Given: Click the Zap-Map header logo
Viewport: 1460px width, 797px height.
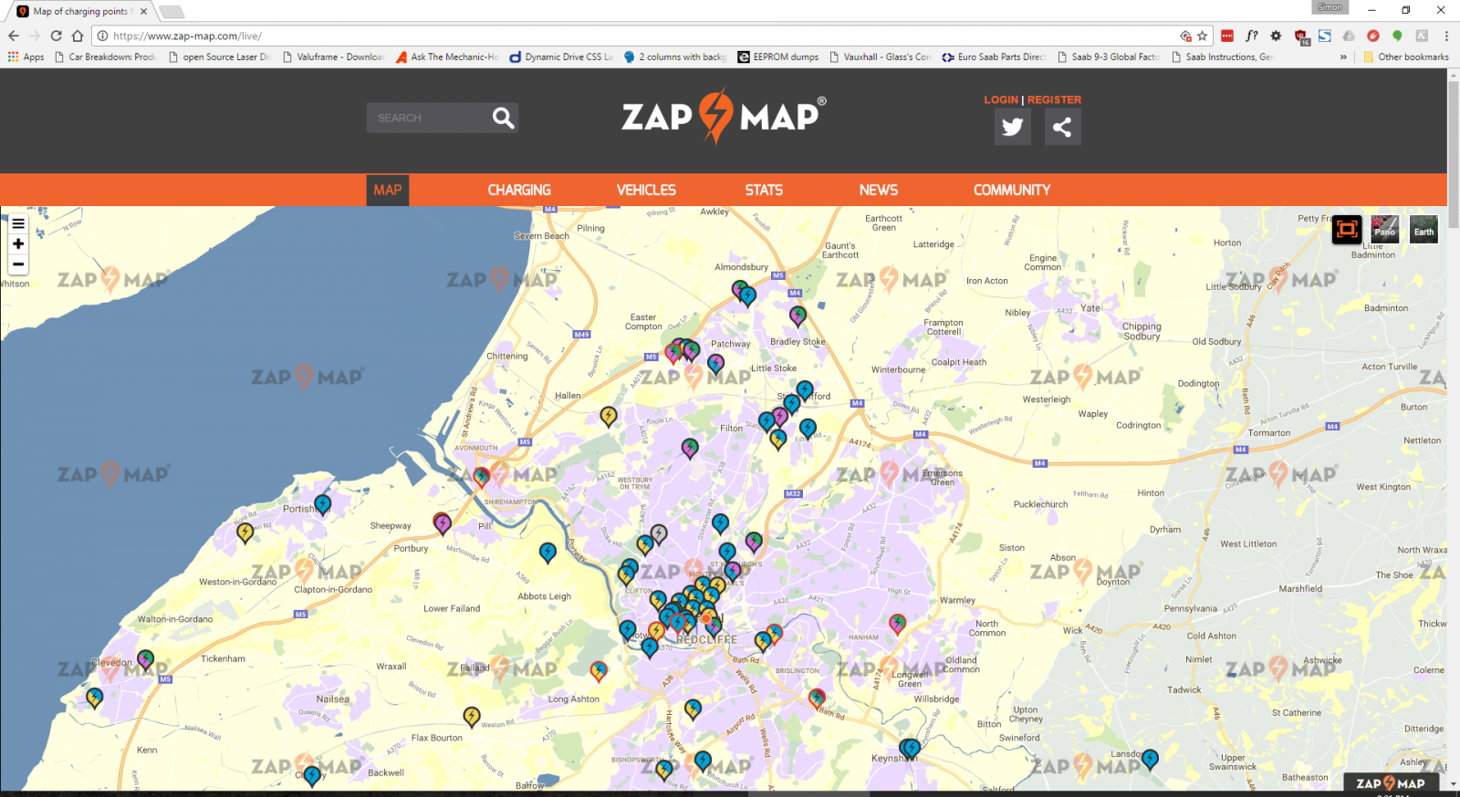Looking at the screenshot, I should tap(724, 116).
